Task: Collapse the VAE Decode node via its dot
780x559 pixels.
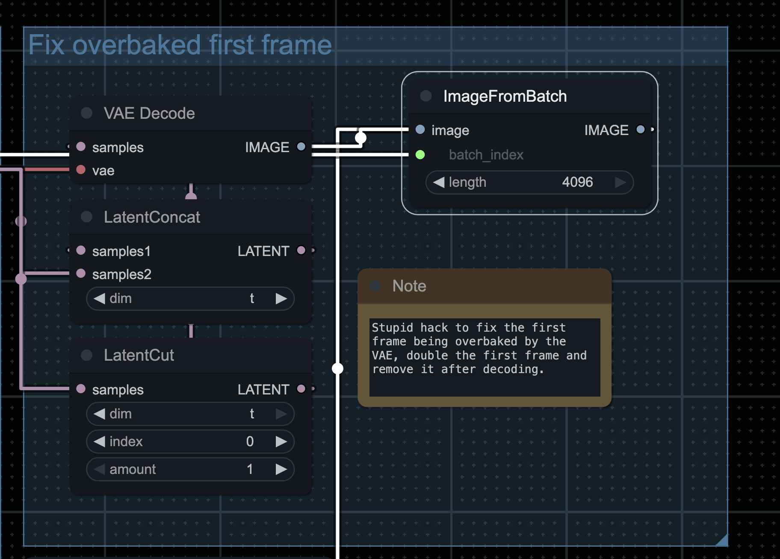Action: [87, 113]
